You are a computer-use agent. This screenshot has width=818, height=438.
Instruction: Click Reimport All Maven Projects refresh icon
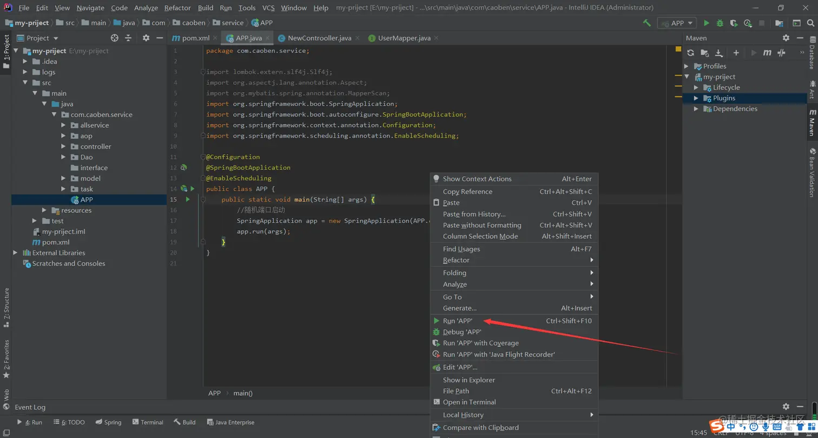[690, 53]
